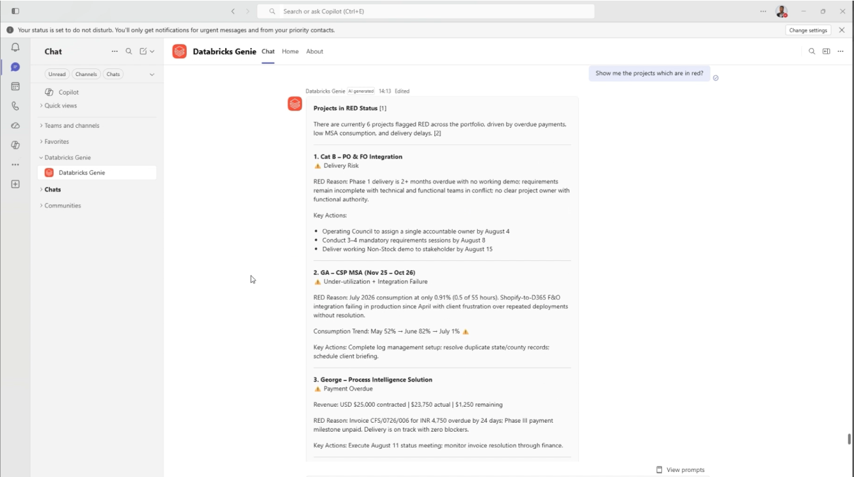Viewport: 854px width, 477px height.
Task: Click the vertical scrollbar thumb
Action: click(850, 439)
